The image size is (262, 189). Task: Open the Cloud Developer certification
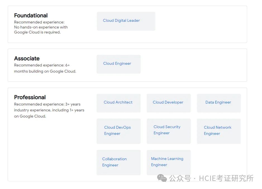point(169,103)
